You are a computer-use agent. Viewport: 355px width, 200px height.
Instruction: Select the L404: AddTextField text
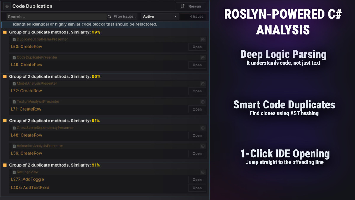[x=30, y=188]
